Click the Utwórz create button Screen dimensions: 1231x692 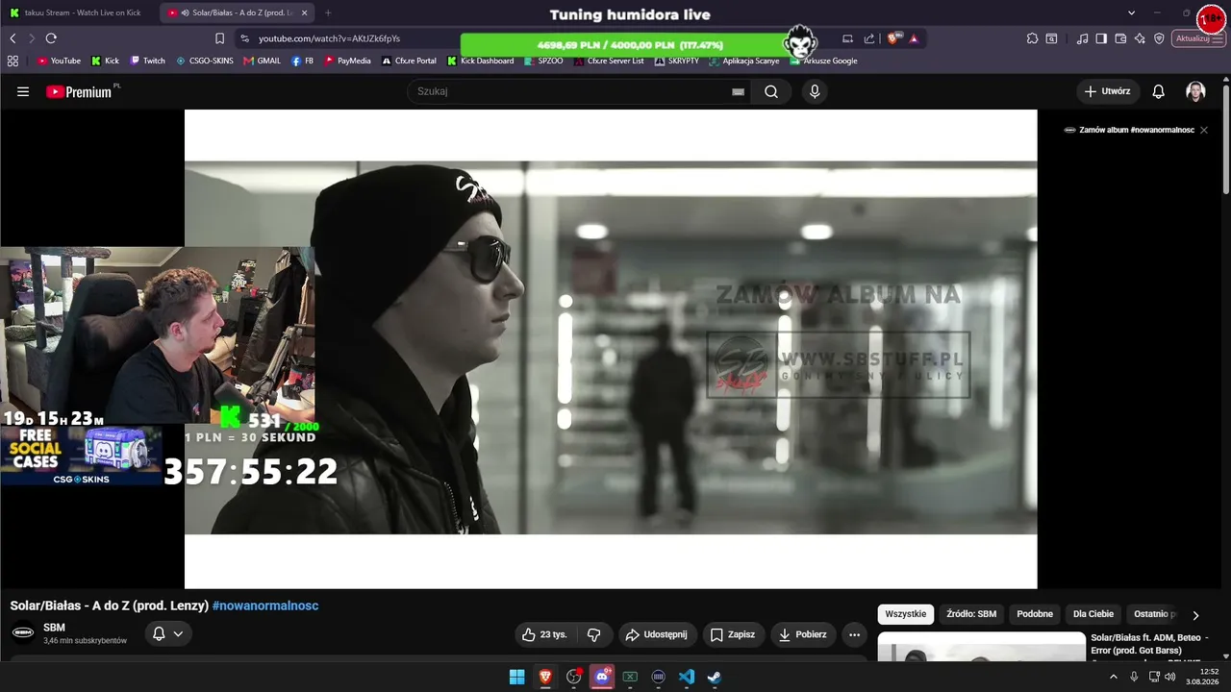pos(1108,91)
